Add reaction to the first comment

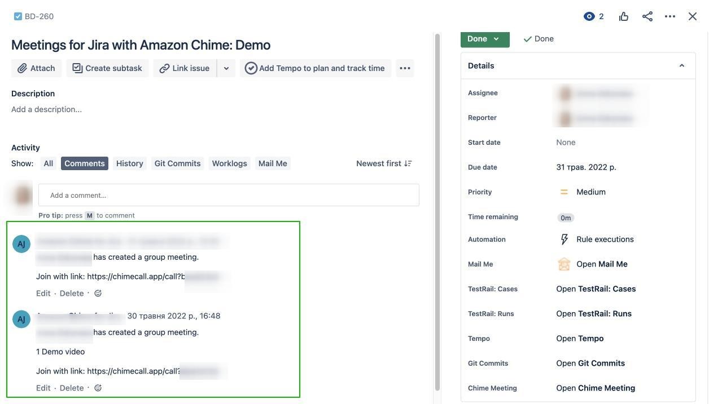coord(98,293)
